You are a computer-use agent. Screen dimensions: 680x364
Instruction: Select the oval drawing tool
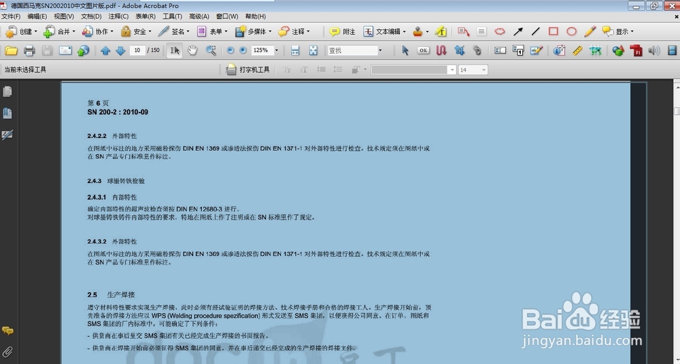[572, 32]
